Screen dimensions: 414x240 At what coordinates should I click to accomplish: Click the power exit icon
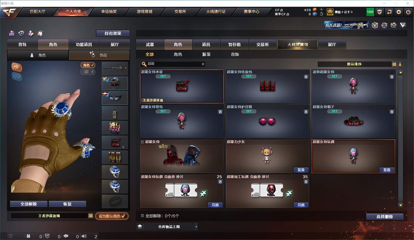[408, 12]
